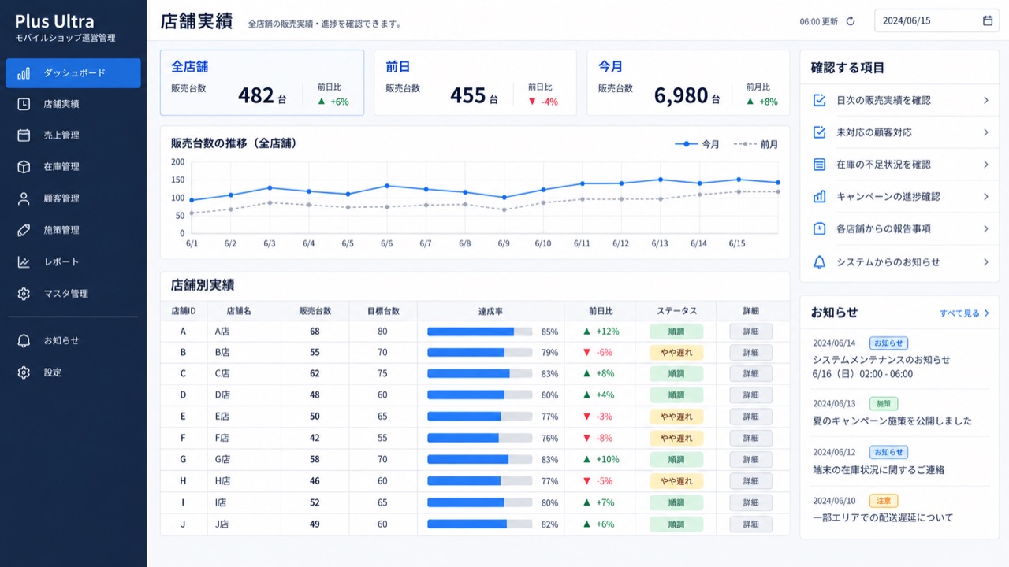Navigate to レポート in the sidebar
Viewport: 1009px width, 567px height.
(x=73, y=262)
